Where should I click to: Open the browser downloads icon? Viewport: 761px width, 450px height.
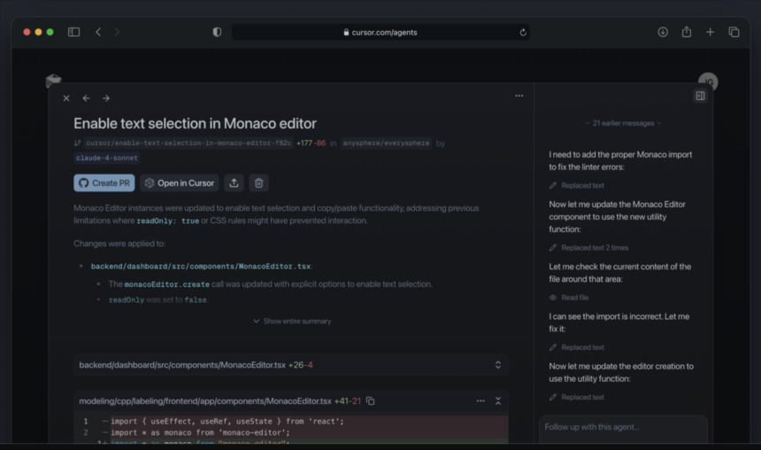tap(663, 32)
